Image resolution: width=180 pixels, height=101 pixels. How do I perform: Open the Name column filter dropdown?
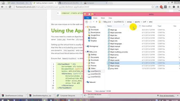(x=140, y=26)
